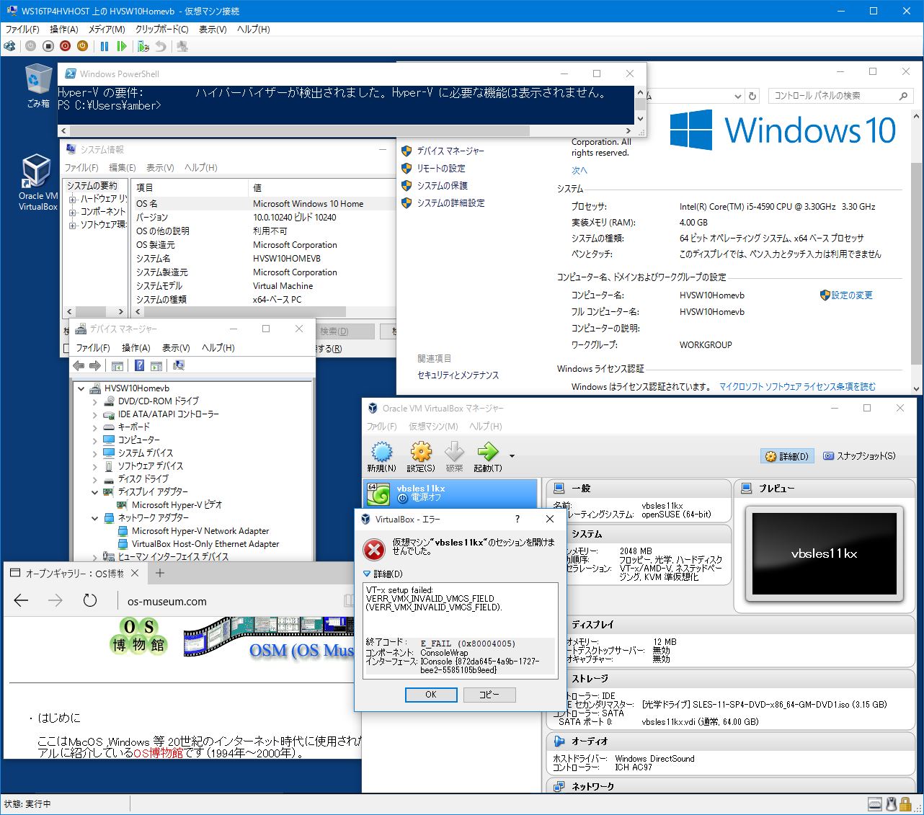Open リモートの設定 link
The height and width of the screenshot is (815, 924).
441,169
